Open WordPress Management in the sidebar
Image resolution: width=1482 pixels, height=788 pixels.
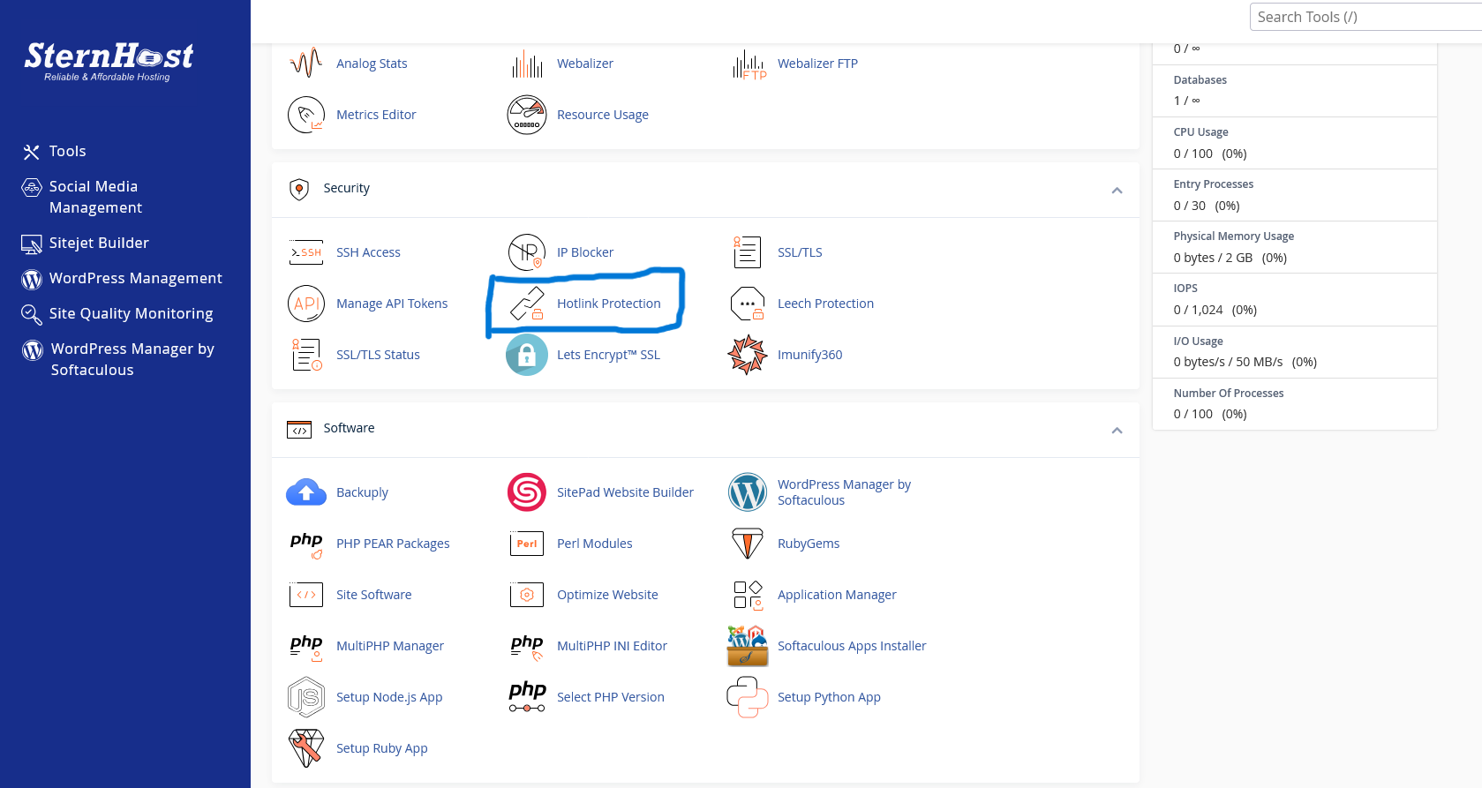click(135, 279)
